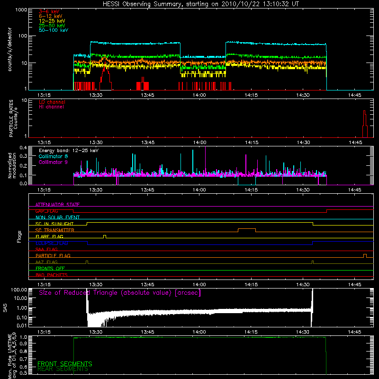The image size is (379, 379).
Task: Click the 0.9 tick on livetime axis
Action: coord(23,343)
